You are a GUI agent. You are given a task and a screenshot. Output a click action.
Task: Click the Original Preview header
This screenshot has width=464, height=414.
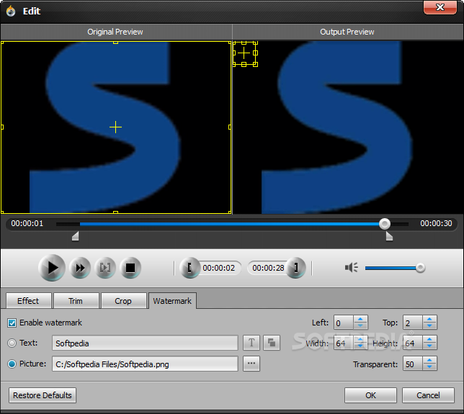pyautogui.click(x=115, y=32)
